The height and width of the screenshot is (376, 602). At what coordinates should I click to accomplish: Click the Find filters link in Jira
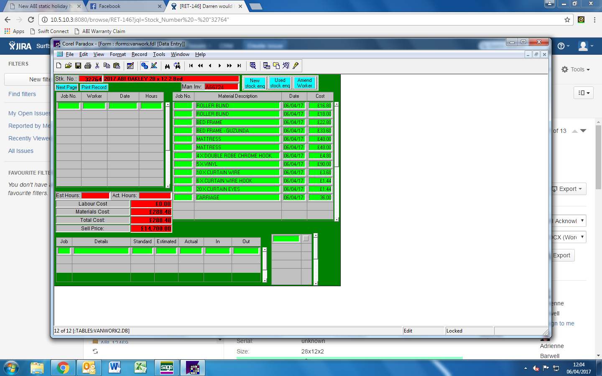click(22, 94)
